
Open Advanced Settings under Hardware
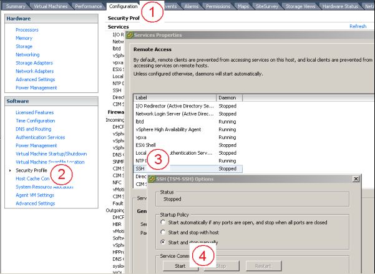(35, 79)
